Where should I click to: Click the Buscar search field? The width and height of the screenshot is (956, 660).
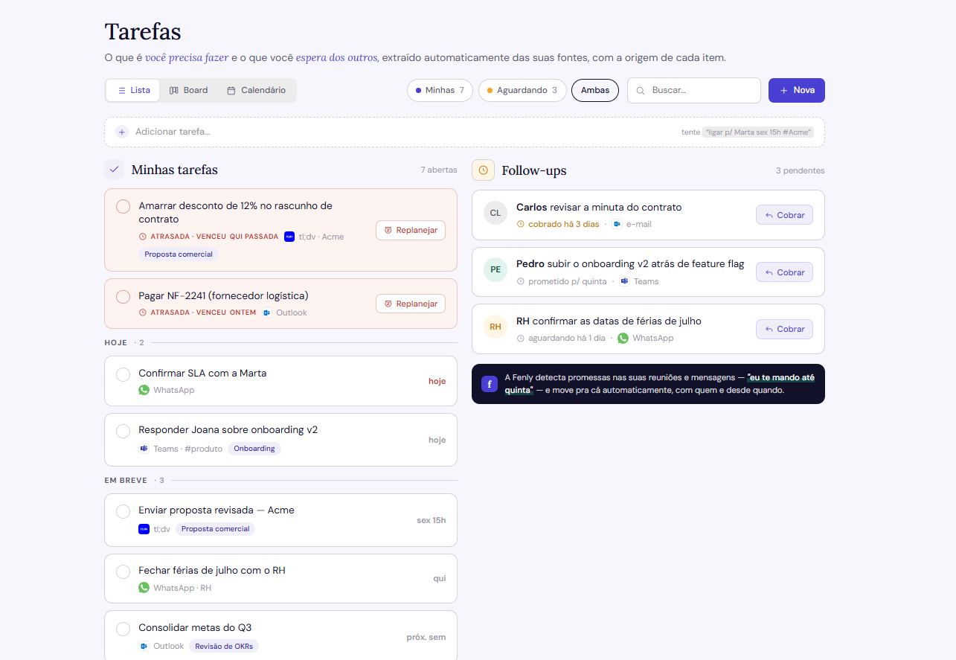tap(694, 90)
